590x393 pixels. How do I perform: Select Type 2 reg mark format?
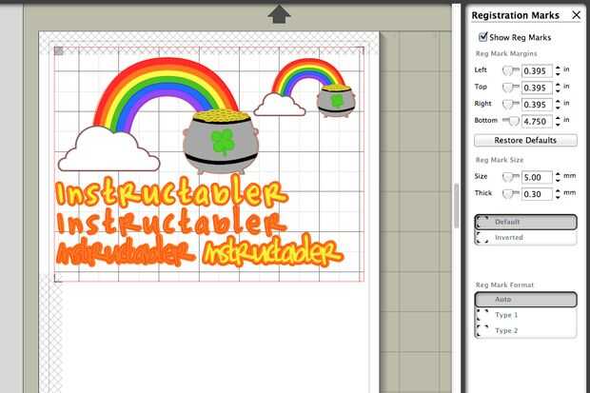tap(525, 330)
